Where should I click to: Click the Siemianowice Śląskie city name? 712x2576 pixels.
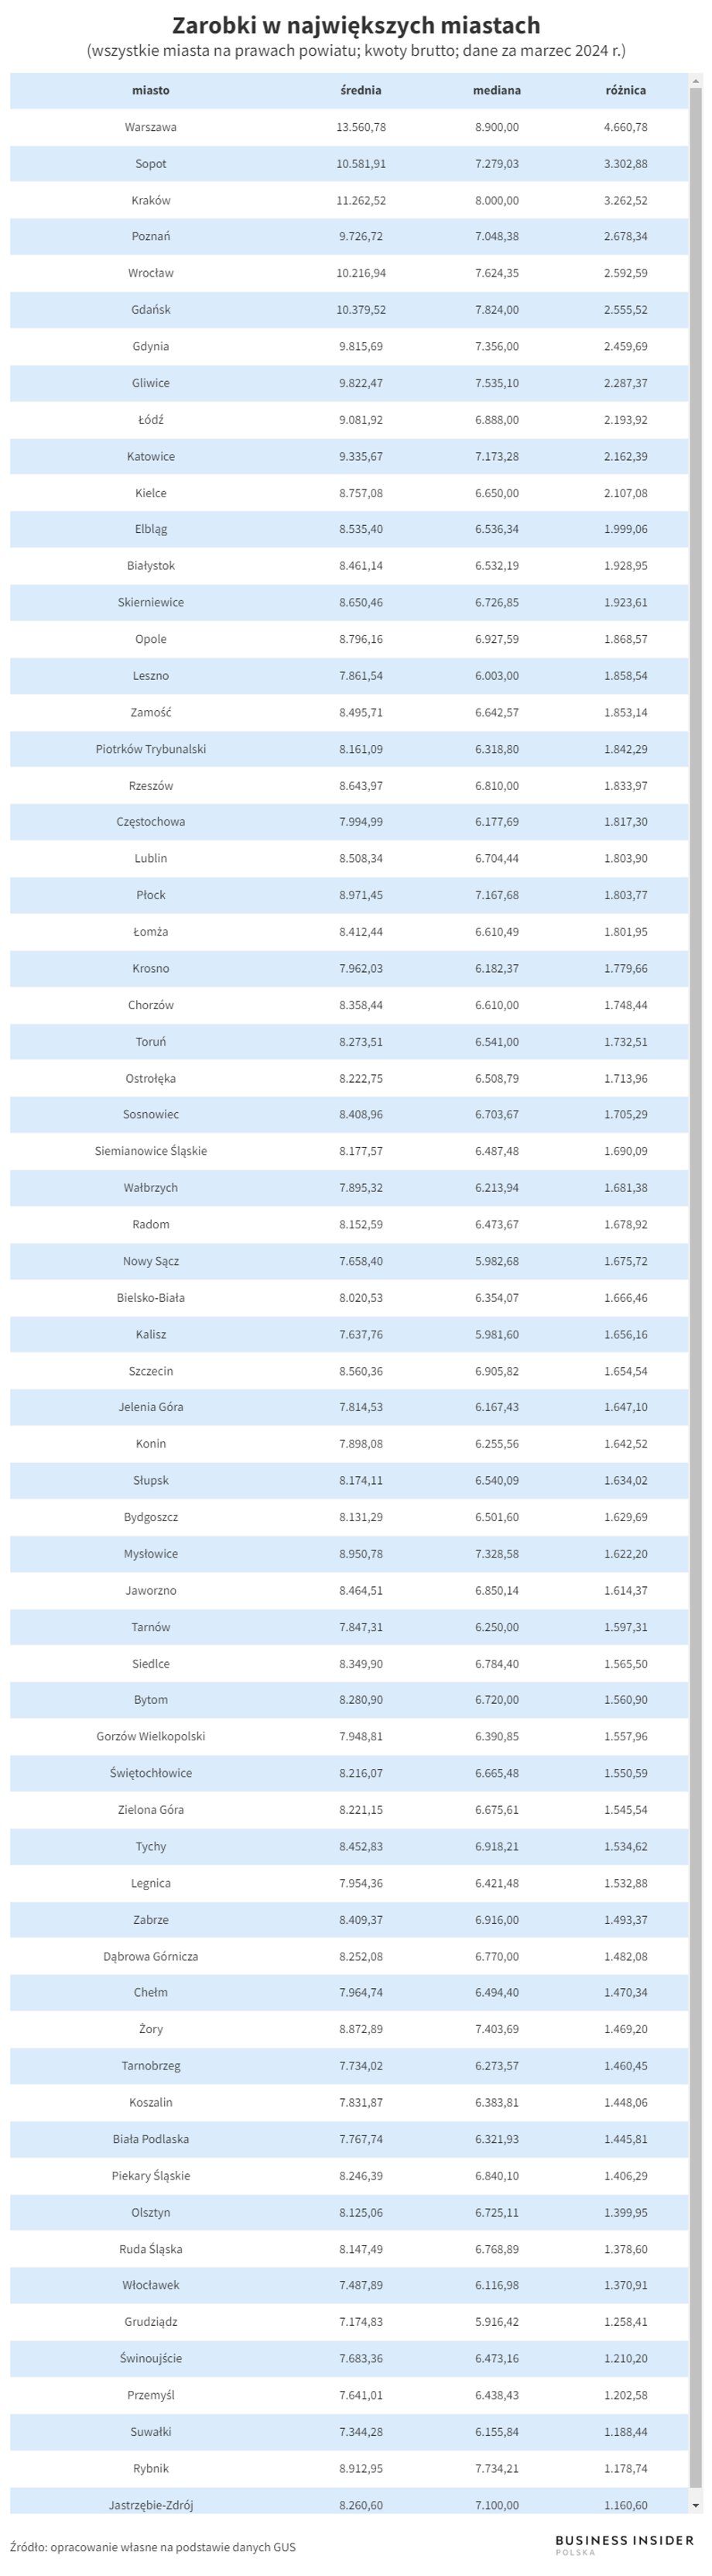click(151, 1151)
